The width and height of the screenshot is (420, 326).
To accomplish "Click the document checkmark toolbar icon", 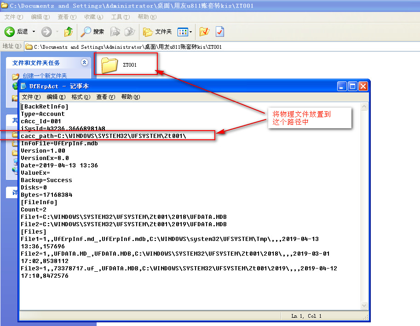I will click(219, 32).
